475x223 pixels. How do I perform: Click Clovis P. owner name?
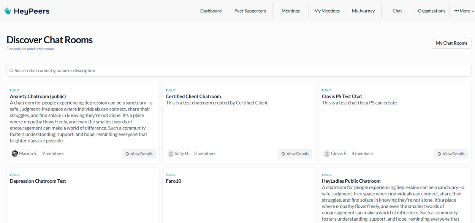pos(339,153)
